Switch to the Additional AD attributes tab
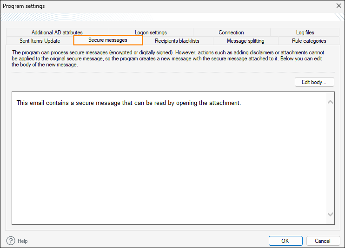Viewport: 345px width, 248px height. (57, 33)
